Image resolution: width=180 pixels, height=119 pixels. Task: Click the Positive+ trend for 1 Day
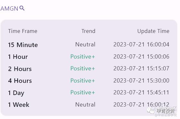(83, 92)
